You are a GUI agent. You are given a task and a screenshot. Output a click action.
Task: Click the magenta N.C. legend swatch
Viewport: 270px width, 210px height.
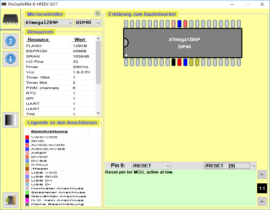click(27, 200)
